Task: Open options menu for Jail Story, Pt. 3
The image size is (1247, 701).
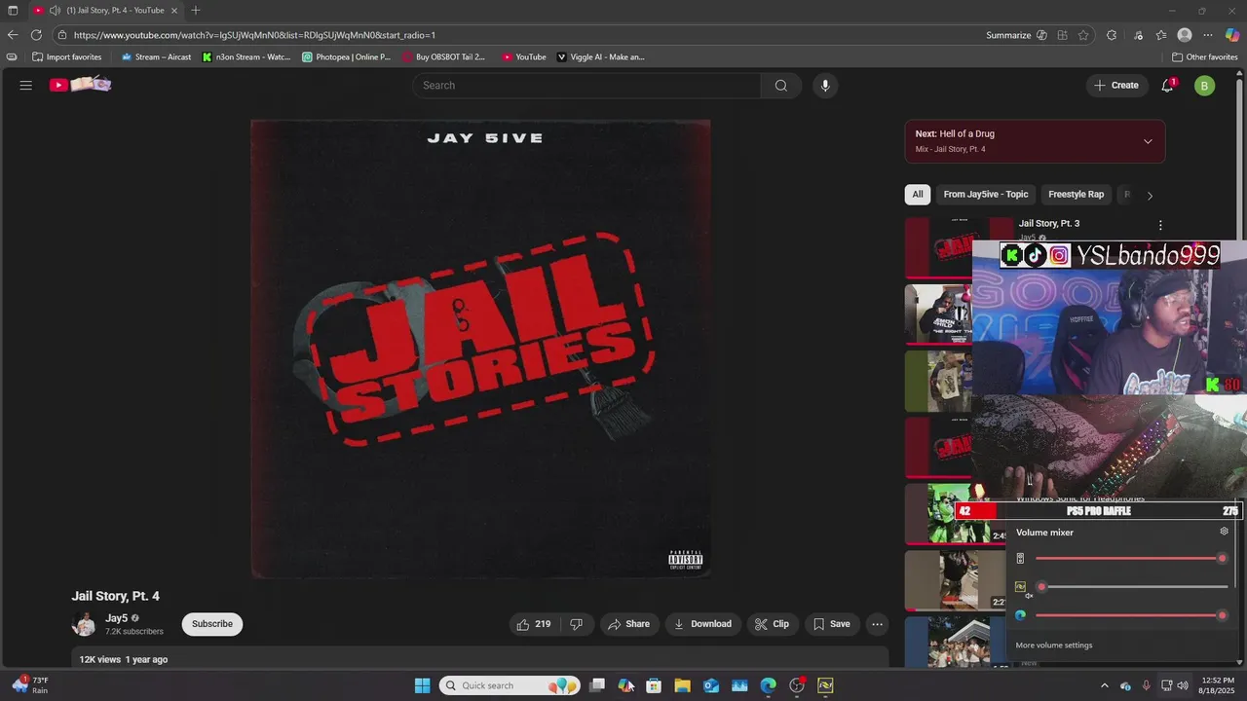Action: click(1159, 225)
